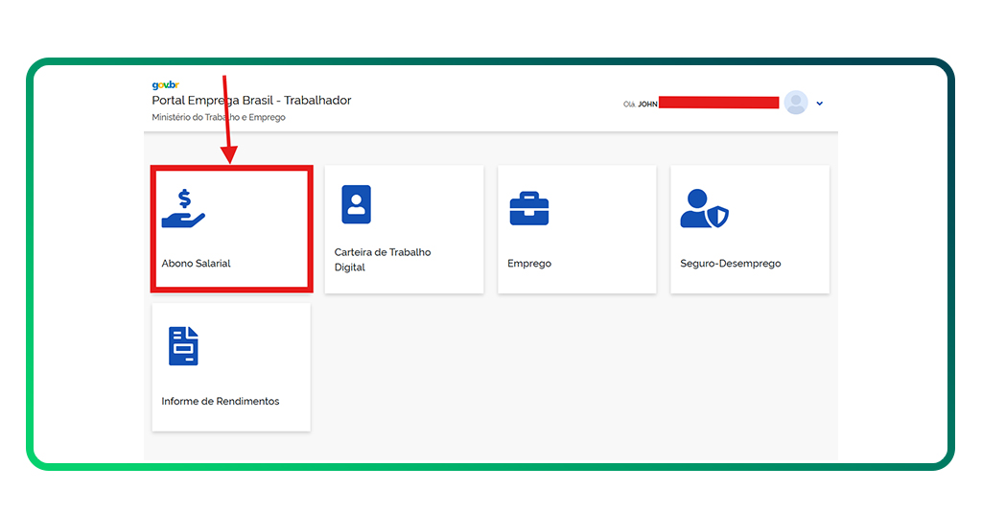Open the Informe de Rendimentos document icon
Screen dimensions: 982x514
(183, 346)
